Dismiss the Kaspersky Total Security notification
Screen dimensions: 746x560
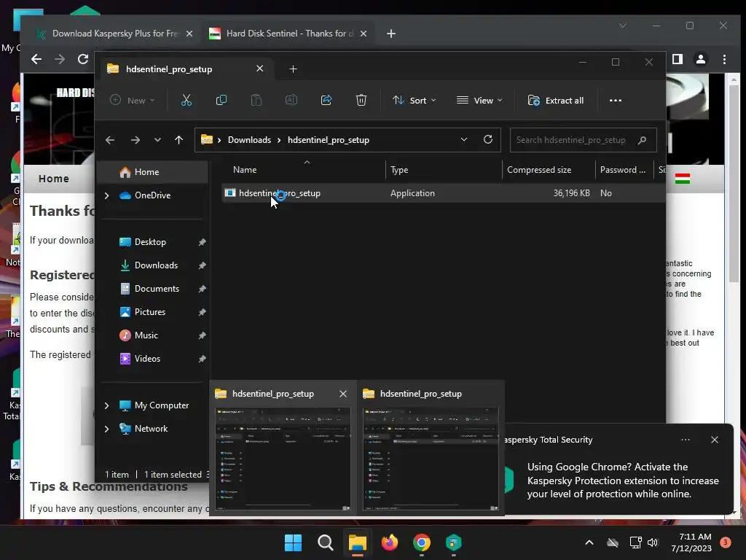(715, 440)
